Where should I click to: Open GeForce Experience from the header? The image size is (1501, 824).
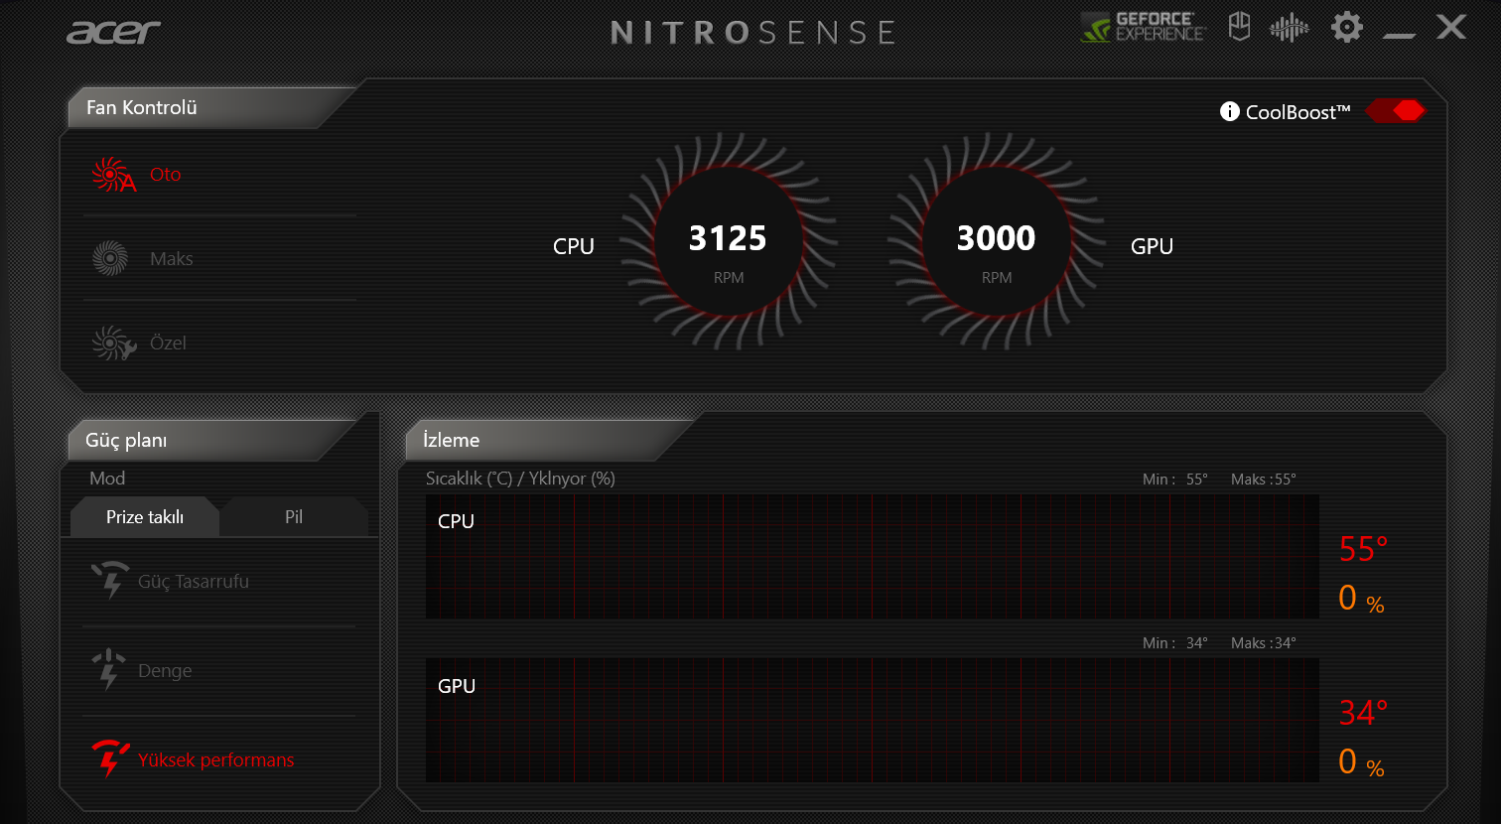pyautogui.click(x=1144, y=27)
